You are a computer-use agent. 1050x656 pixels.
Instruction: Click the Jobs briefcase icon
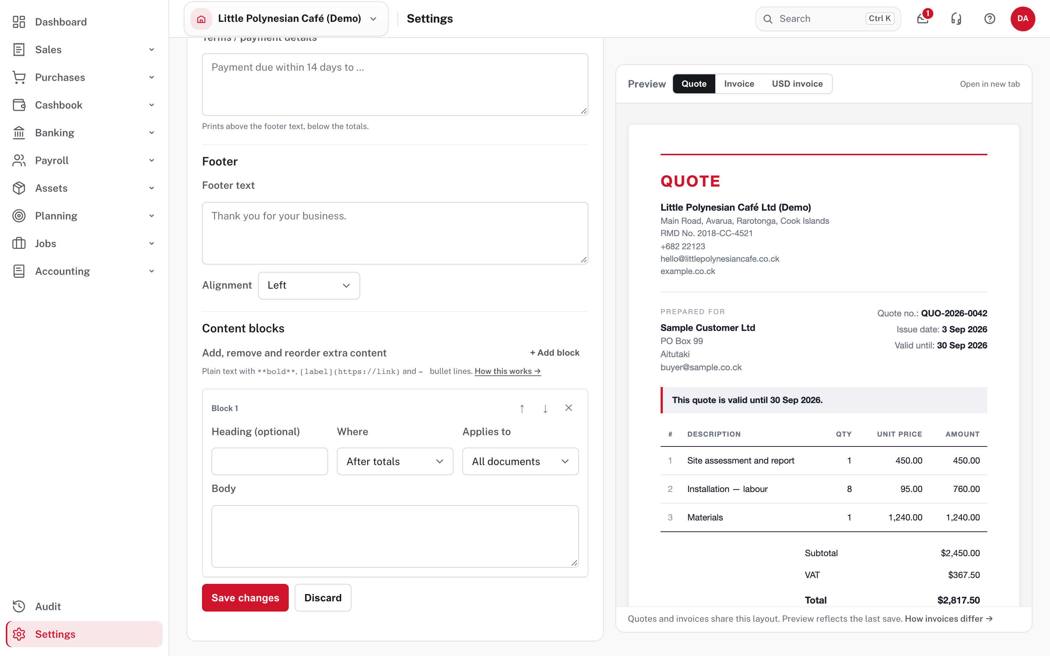click(x=19, y=243)
